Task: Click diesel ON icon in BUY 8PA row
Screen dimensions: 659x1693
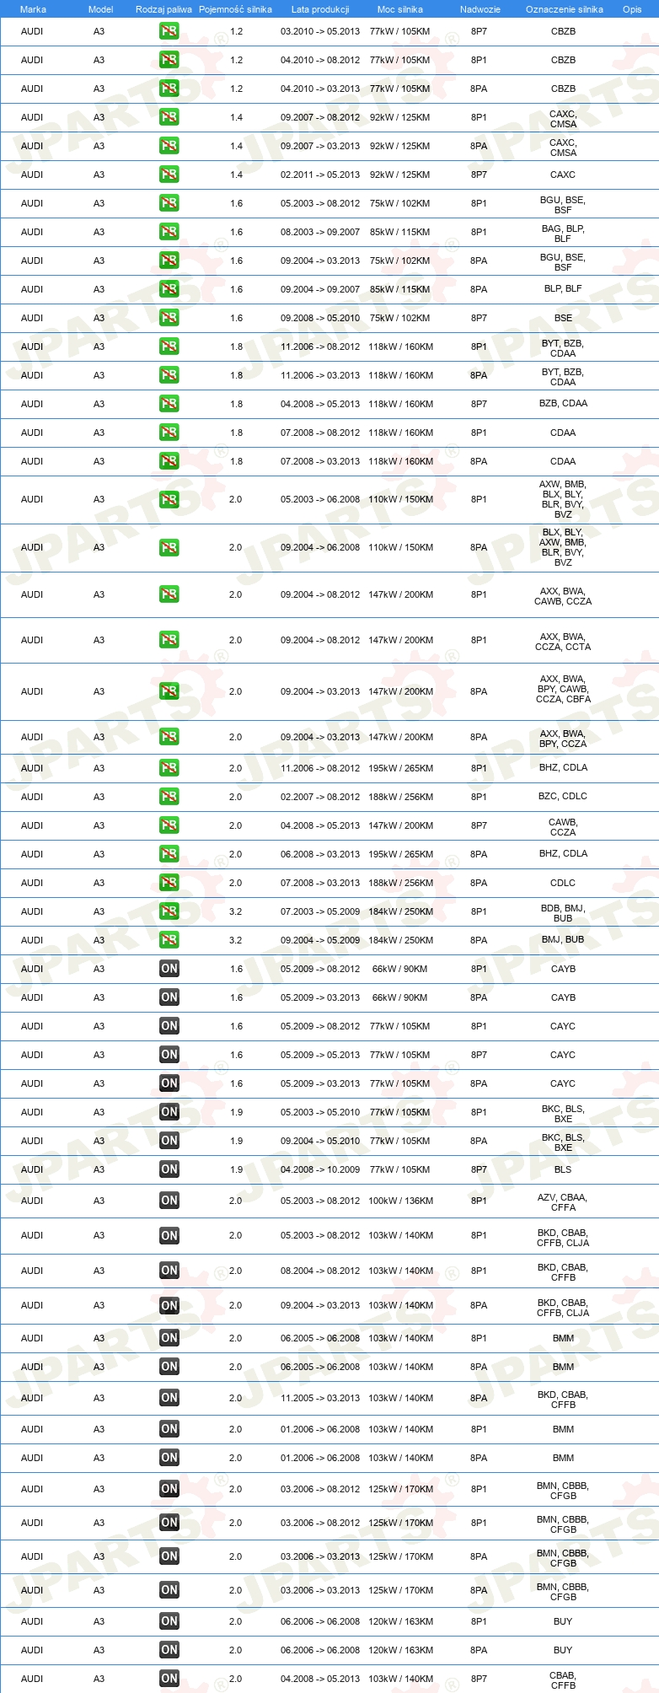Action: point(169,1650)
